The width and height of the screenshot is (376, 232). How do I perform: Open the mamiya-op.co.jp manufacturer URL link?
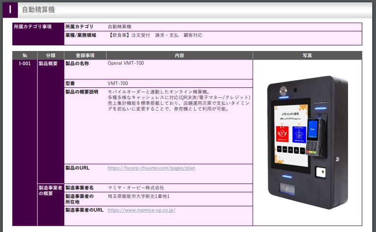coord(142,210)
